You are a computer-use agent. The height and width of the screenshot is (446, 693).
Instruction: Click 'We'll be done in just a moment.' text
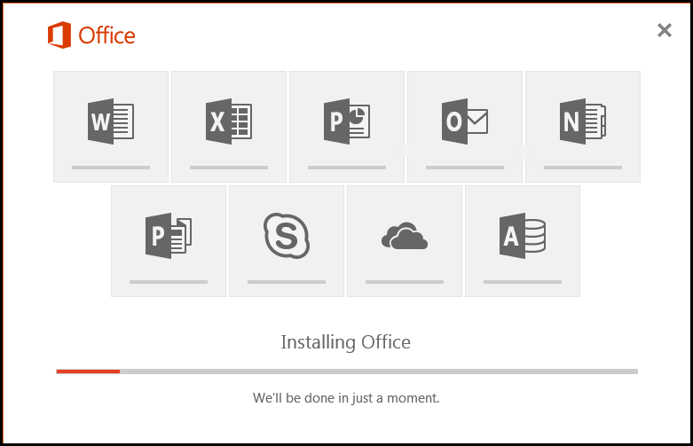346,398
